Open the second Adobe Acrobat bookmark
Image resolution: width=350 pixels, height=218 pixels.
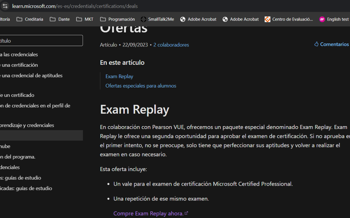pos(241,19)
